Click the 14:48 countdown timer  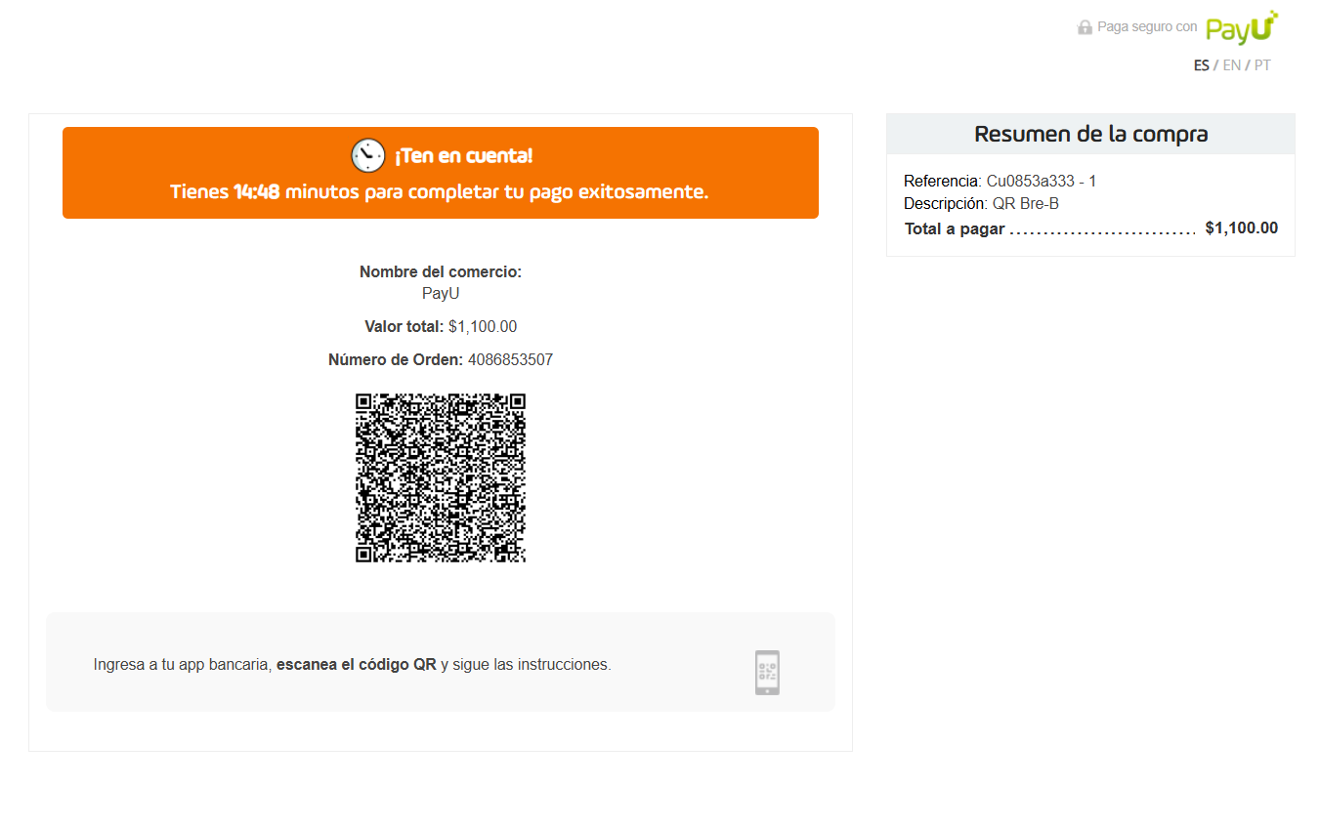[256, 191]
